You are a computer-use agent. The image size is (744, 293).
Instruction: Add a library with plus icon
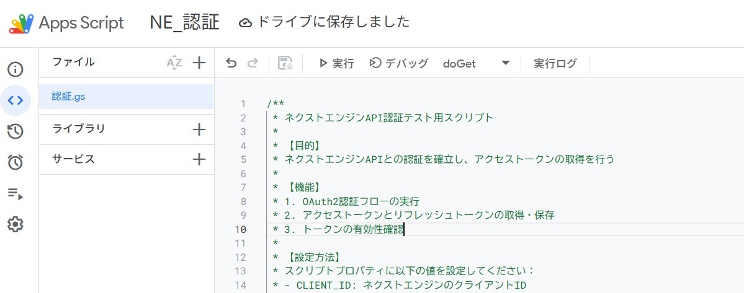[199, 129]
